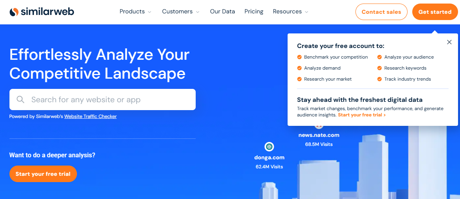
Task: Click checkmark beside Research keywords
Action: click(380, 68)
